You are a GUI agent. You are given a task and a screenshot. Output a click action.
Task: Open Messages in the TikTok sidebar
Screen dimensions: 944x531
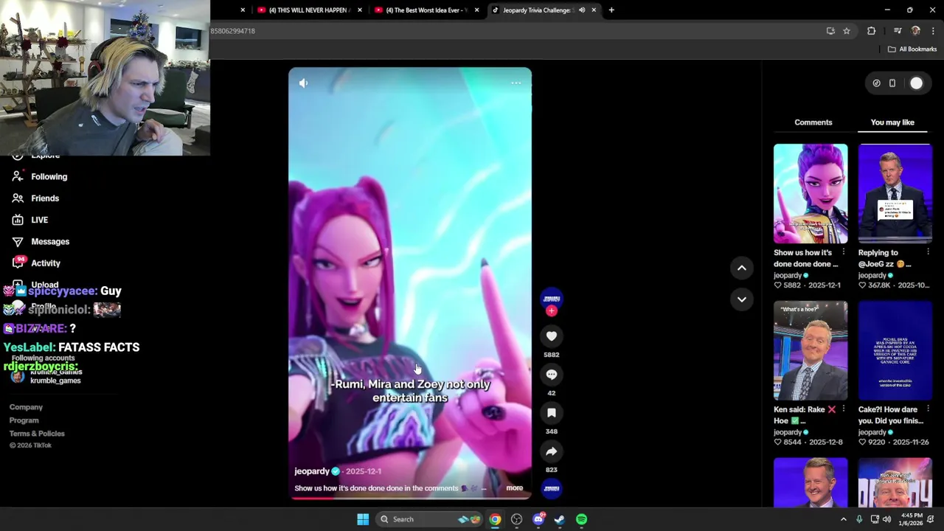[x=50, y=242]
